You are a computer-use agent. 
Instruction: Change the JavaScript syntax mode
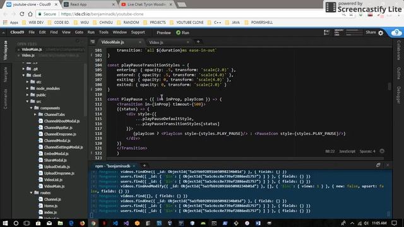[x=347, y=151]
